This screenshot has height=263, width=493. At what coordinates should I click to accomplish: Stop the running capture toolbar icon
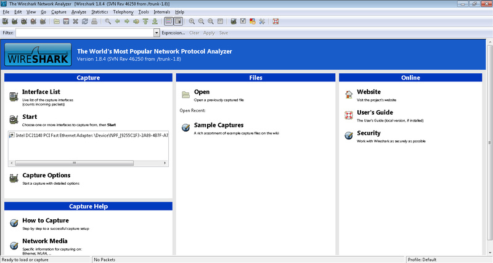click(33, 22)
